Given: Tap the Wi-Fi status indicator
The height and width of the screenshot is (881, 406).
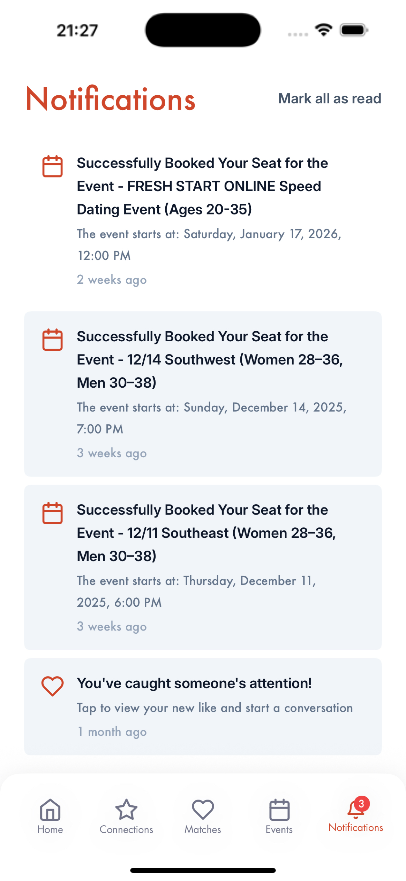Looking at the screenshot, I should [324, 30].
